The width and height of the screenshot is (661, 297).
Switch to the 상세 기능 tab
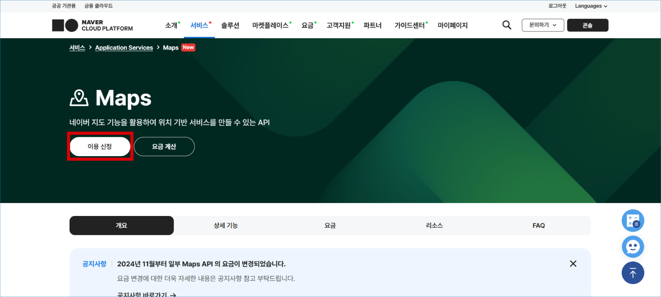point(226,225)
